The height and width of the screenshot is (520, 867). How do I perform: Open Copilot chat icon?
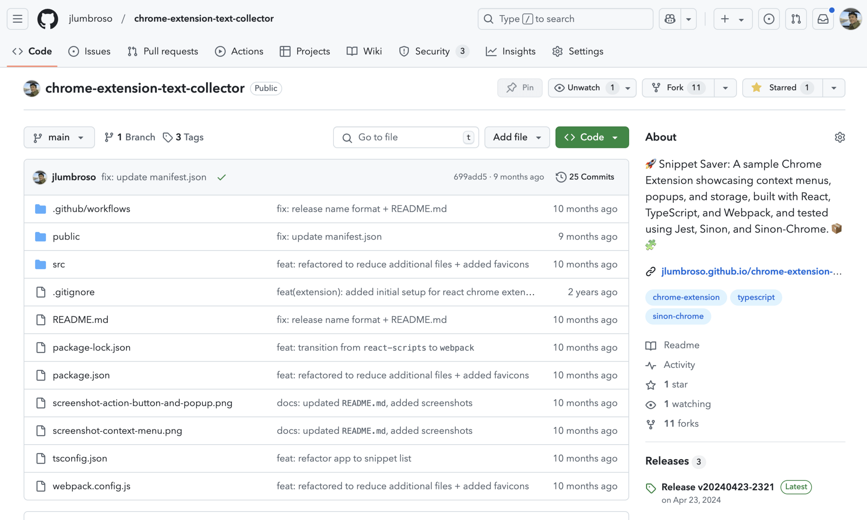tap(670, 19)
